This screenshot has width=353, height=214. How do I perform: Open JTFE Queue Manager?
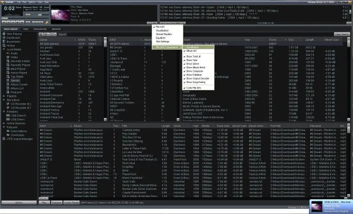(x=19, y=139)
